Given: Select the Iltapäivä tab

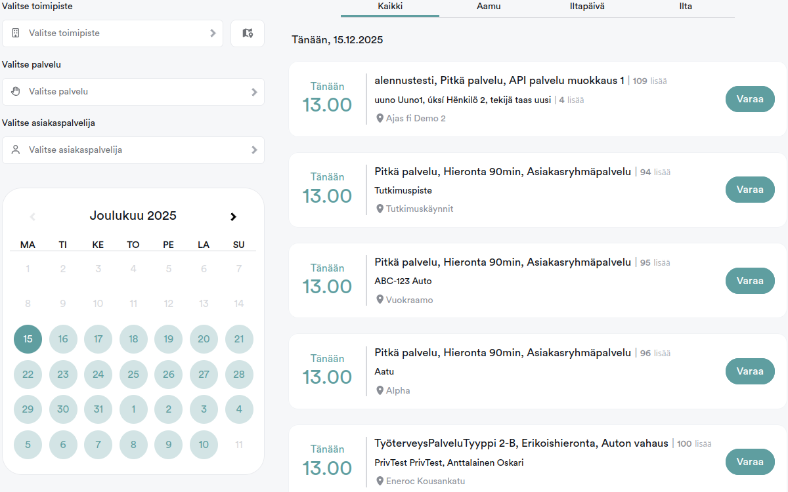Looking at the screenshot, I should [x=587, y=7].
